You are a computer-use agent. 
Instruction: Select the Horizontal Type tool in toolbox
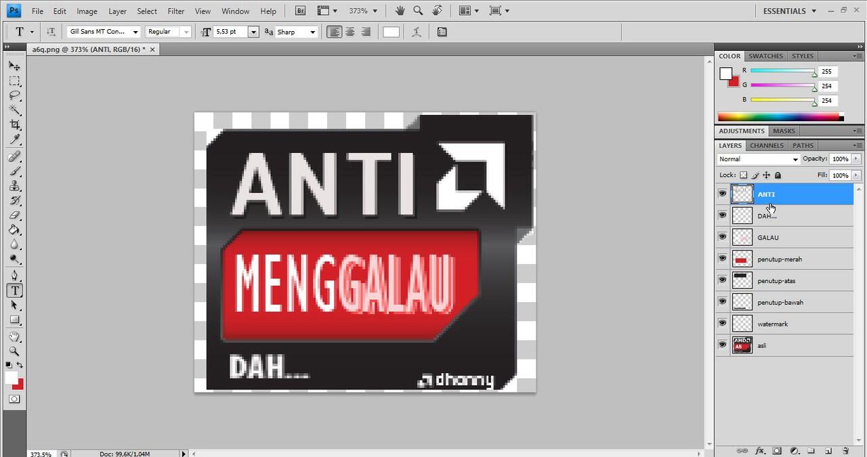point(14,290)
